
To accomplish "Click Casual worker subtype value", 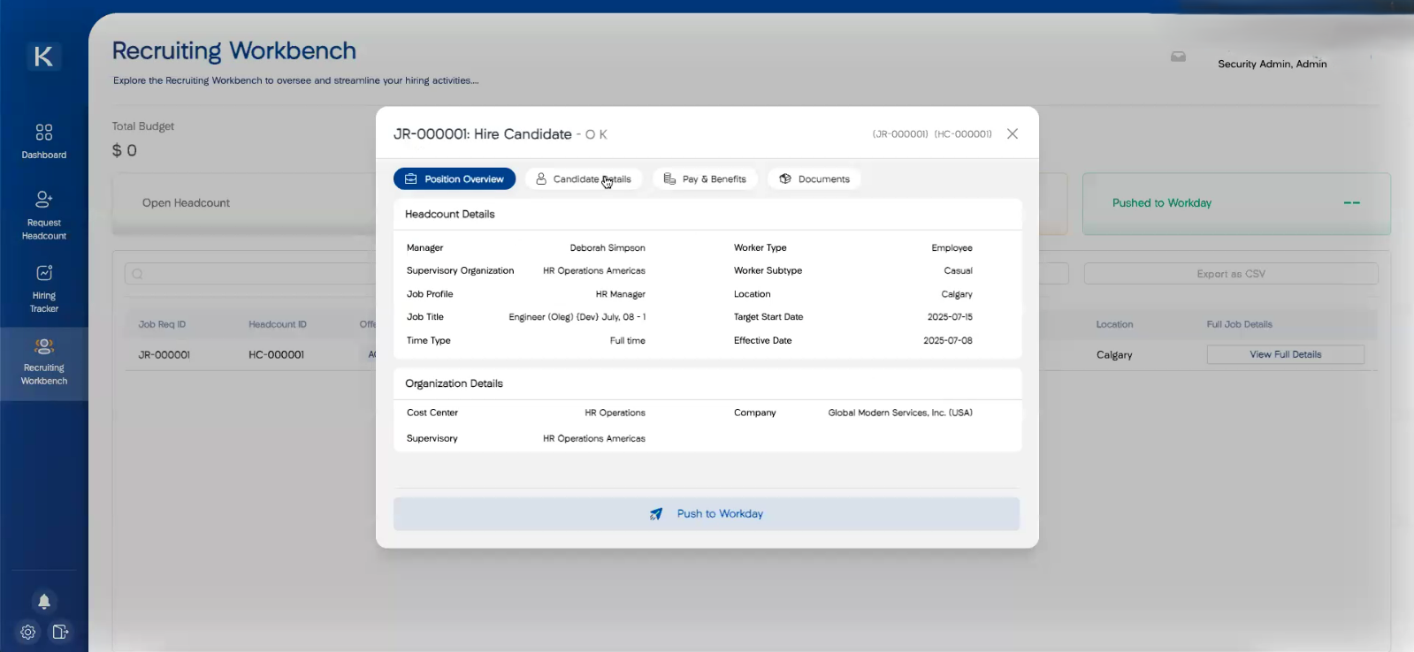I will [958, 270].
